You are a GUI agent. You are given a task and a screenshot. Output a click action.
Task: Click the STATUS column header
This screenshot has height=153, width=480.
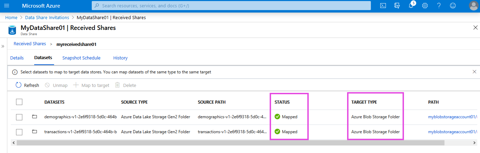[282, 102]
